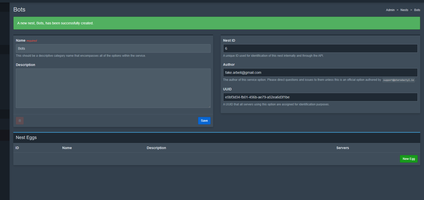The image size is (424, 200).
Task: Create a New Egg
Action: [x=408, y=159]
